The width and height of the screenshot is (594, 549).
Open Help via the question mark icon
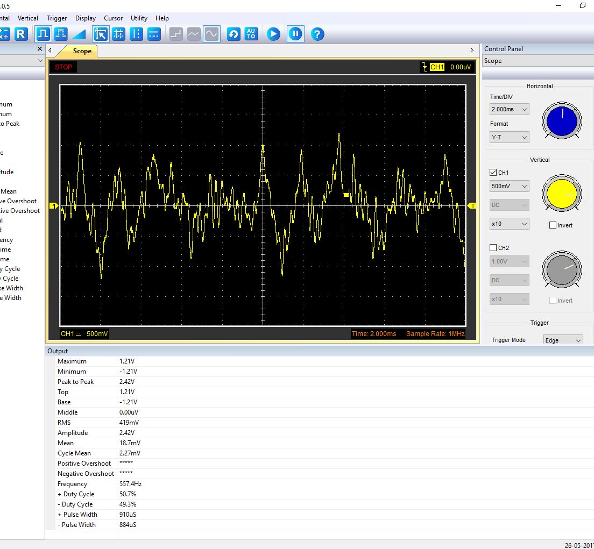[x=318, y=34]
